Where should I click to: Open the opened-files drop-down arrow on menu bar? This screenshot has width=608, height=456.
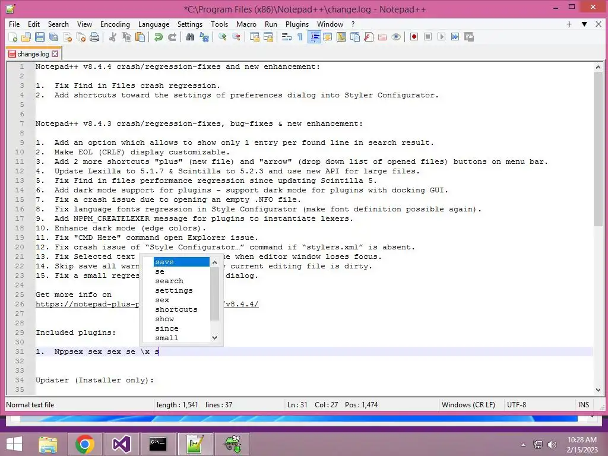click(x=584, y=24)
